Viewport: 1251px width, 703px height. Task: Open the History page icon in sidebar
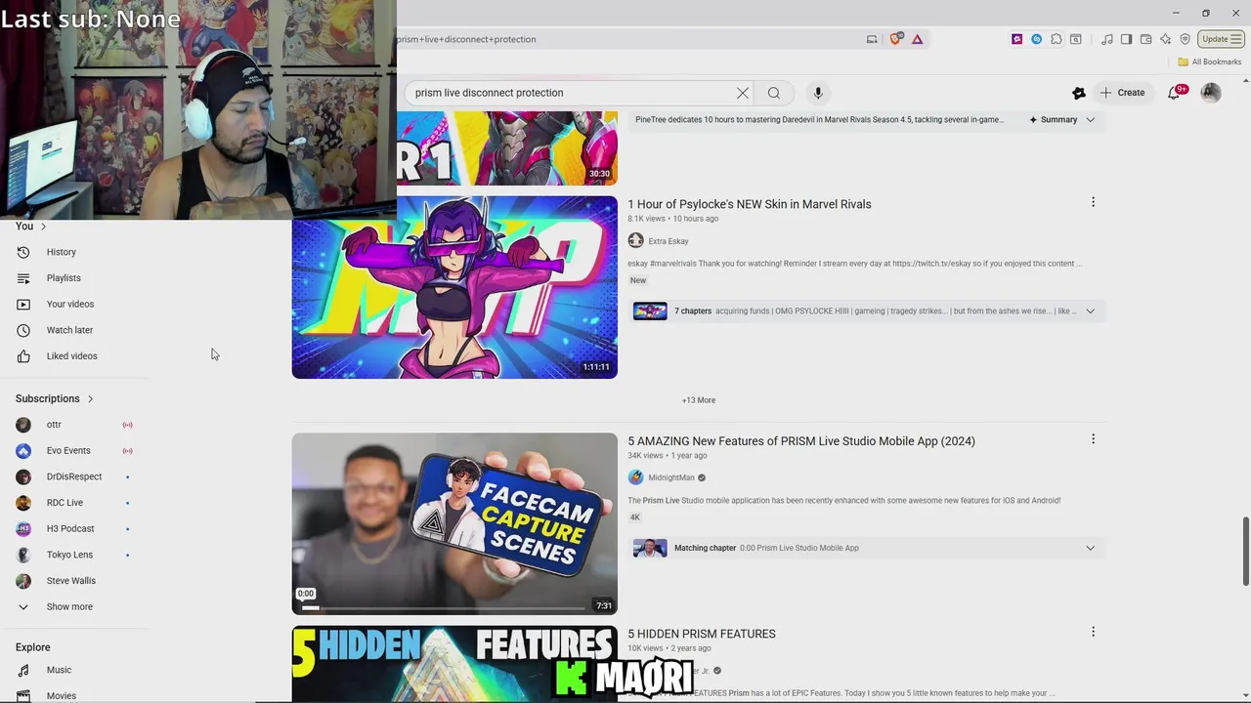coord(23,252)
